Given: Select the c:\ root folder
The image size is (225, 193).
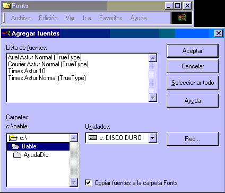Looking at the screenshot, I should coord(38,138).
